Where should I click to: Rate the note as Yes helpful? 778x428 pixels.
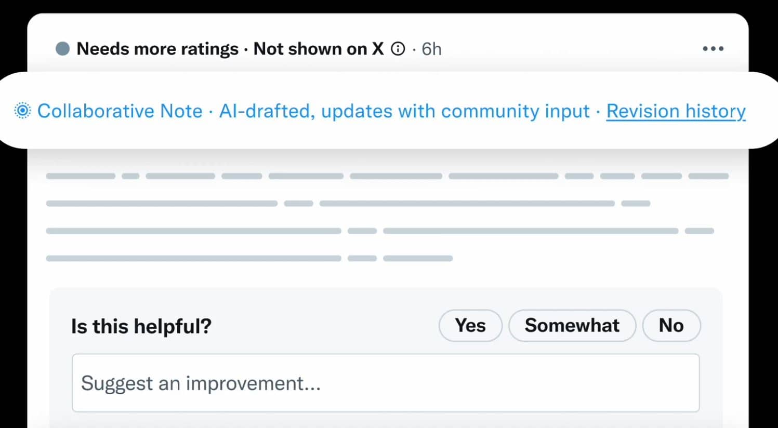470,326
